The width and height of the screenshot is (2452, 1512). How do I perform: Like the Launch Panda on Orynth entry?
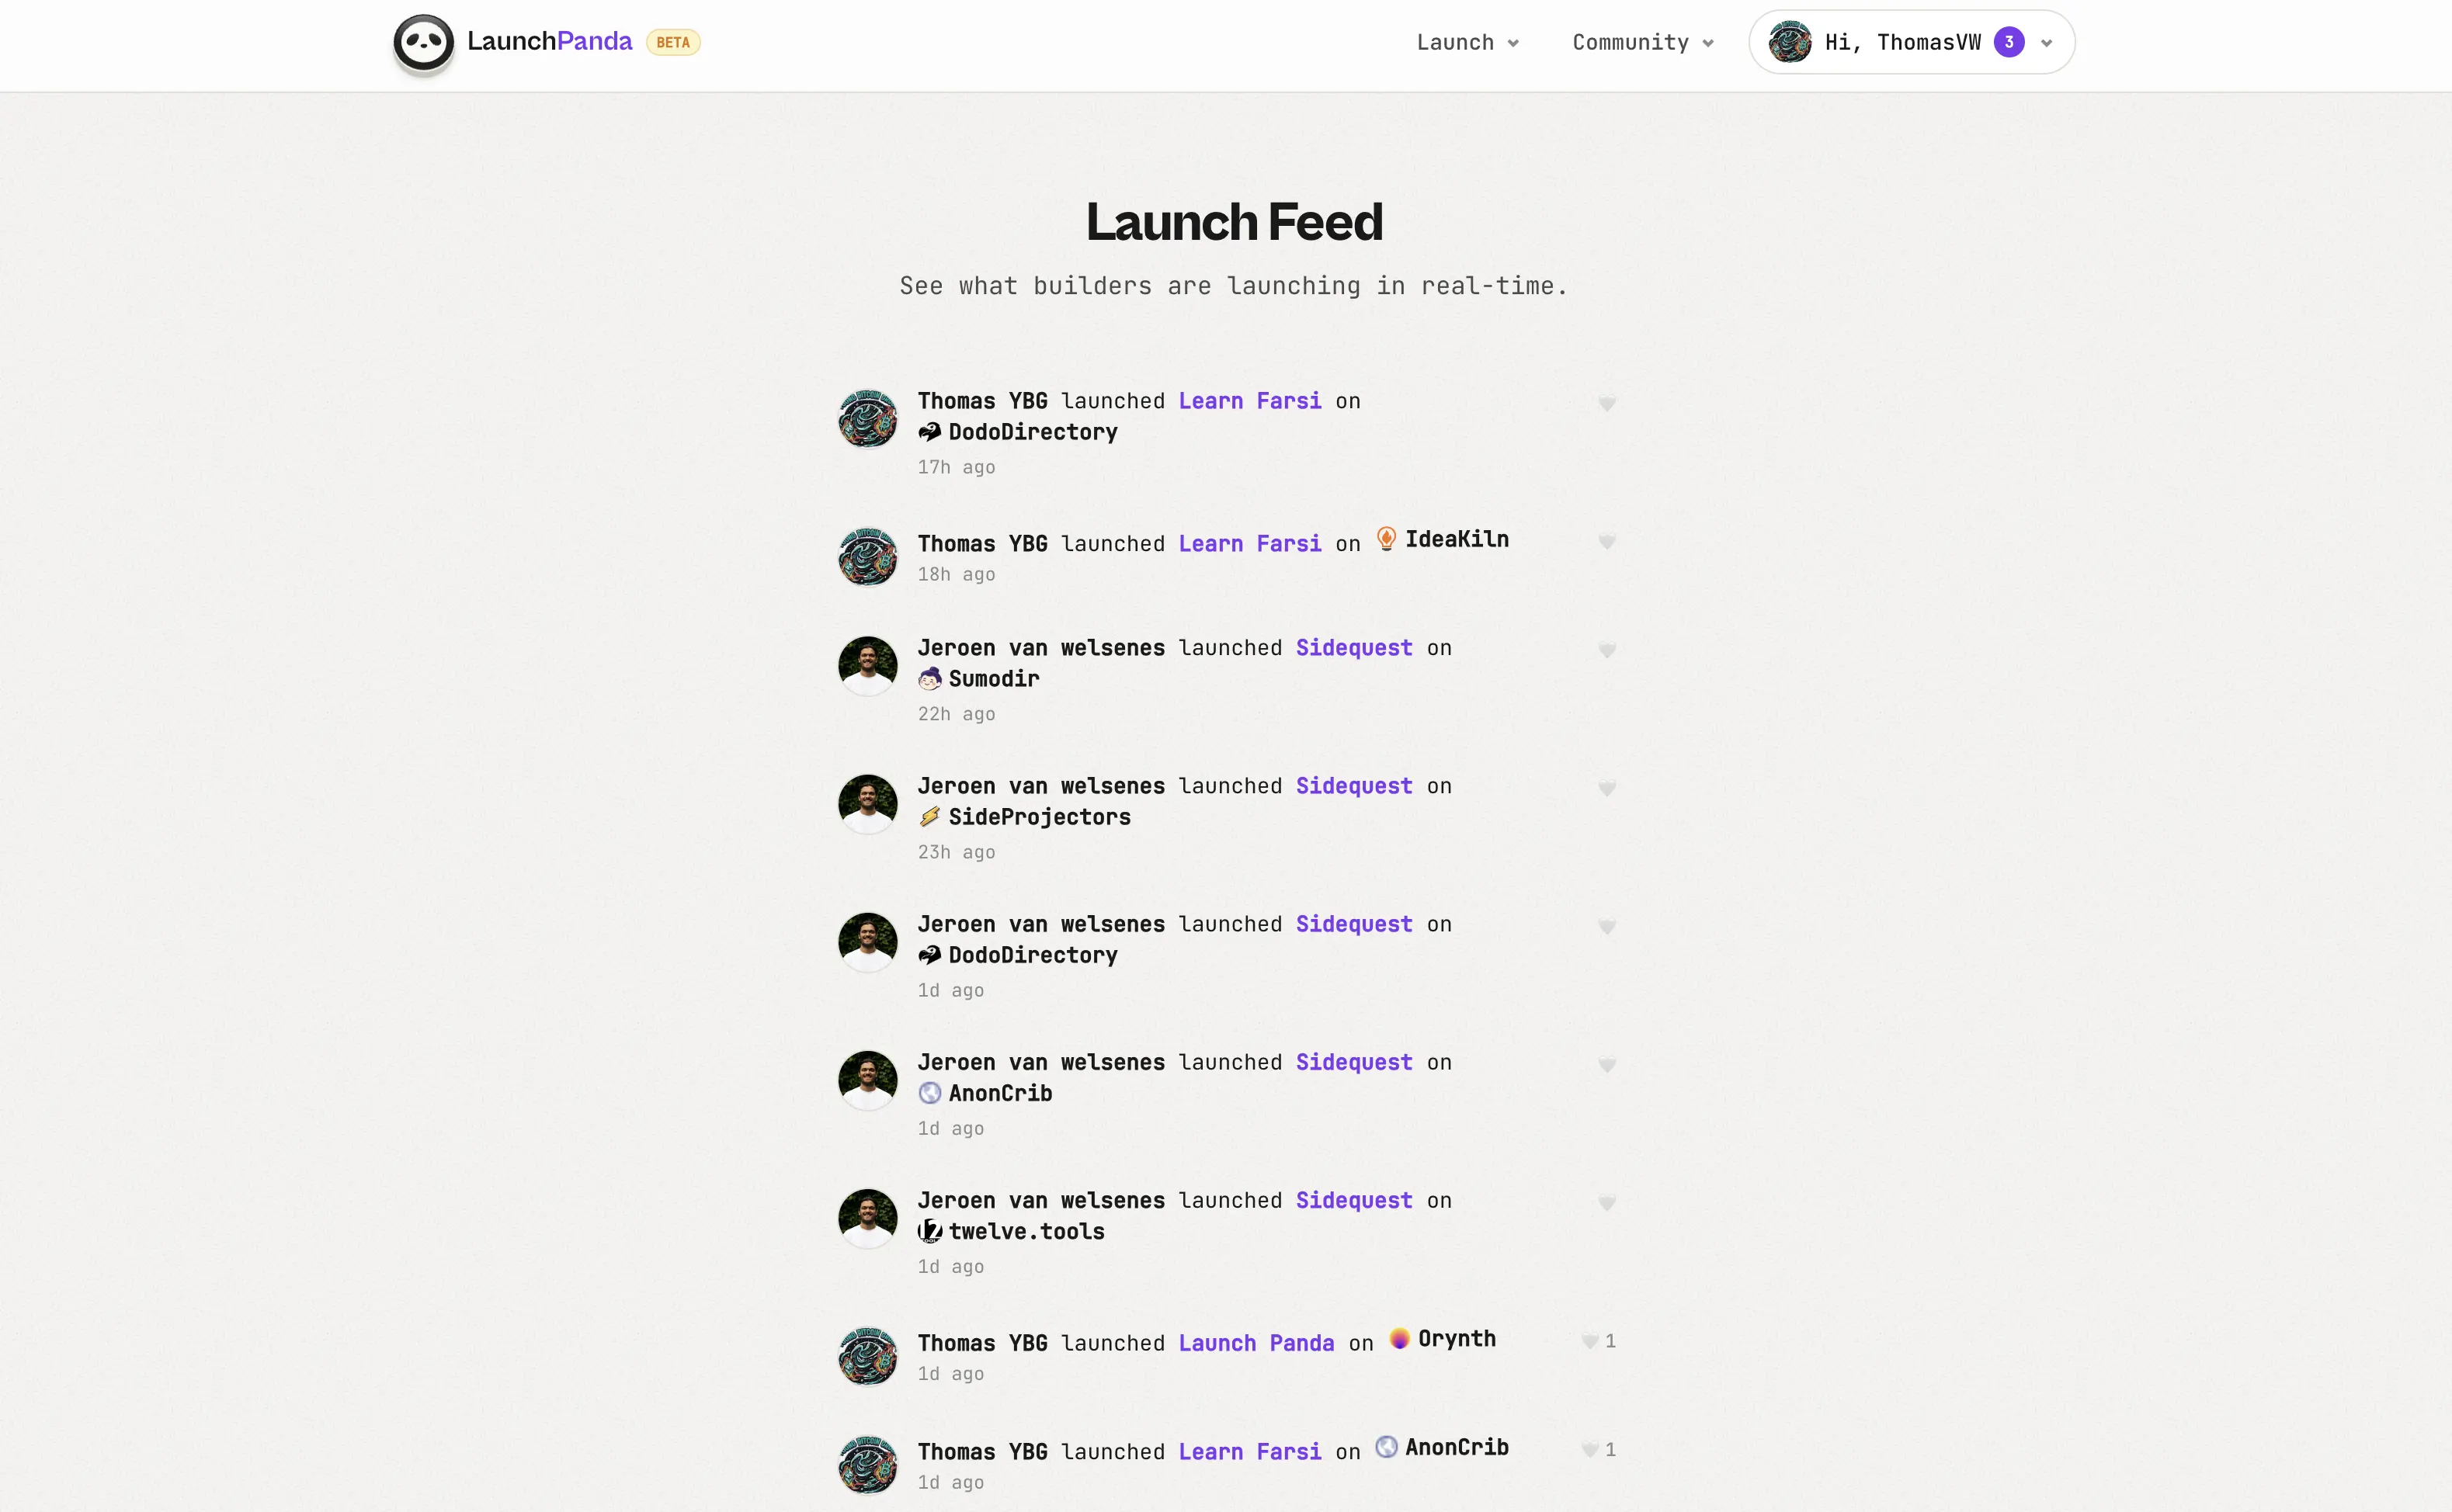[1589, 1342]
